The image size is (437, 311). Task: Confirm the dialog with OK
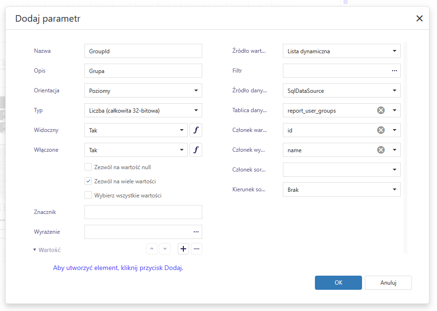[338, 283]
